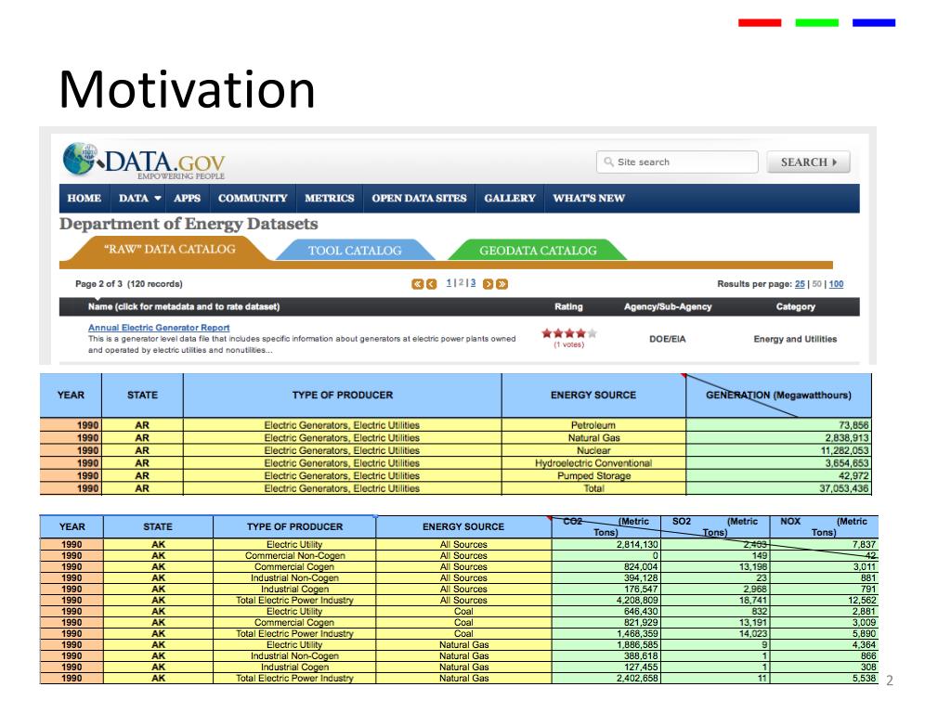951x713 pixels.
Task: Navigate to OPEN DATA SITES
Action: click(x=419, y=199)
